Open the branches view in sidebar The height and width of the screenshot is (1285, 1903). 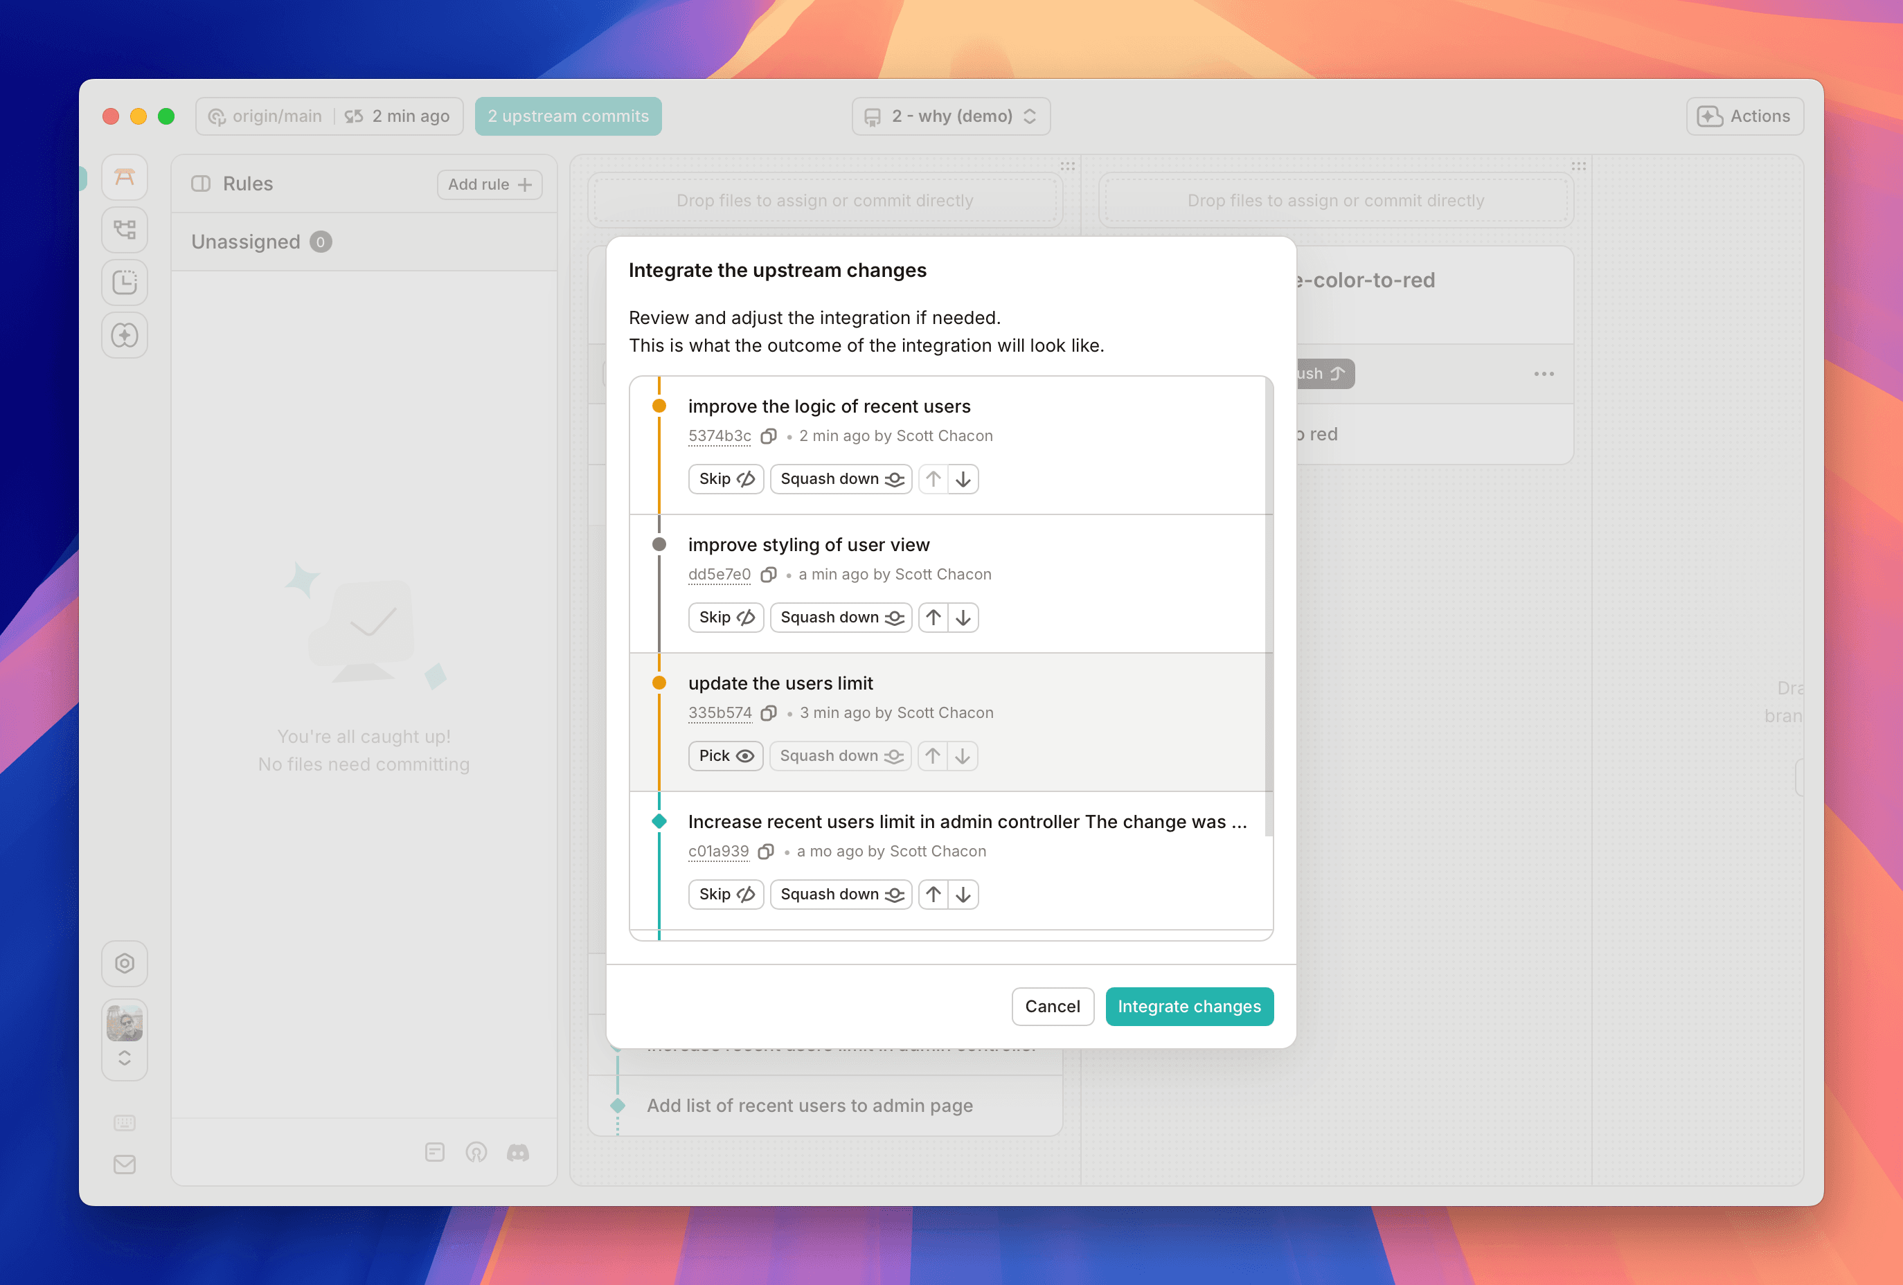125,229
